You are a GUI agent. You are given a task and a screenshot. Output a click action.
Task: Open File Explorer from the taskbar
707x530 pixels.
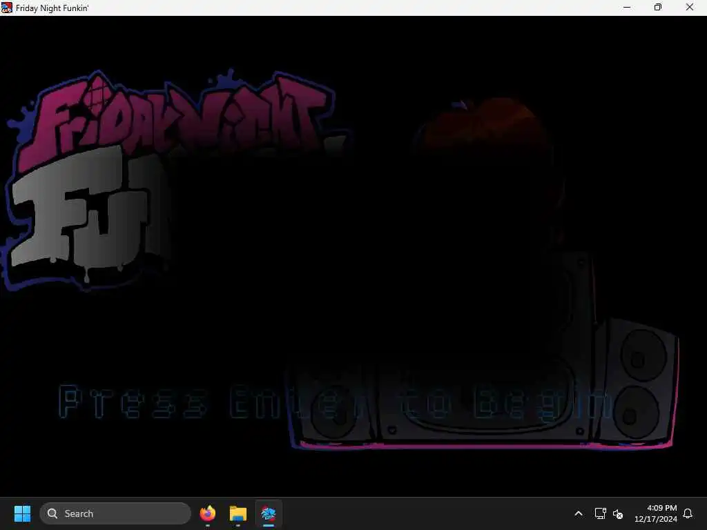(238, 513)
